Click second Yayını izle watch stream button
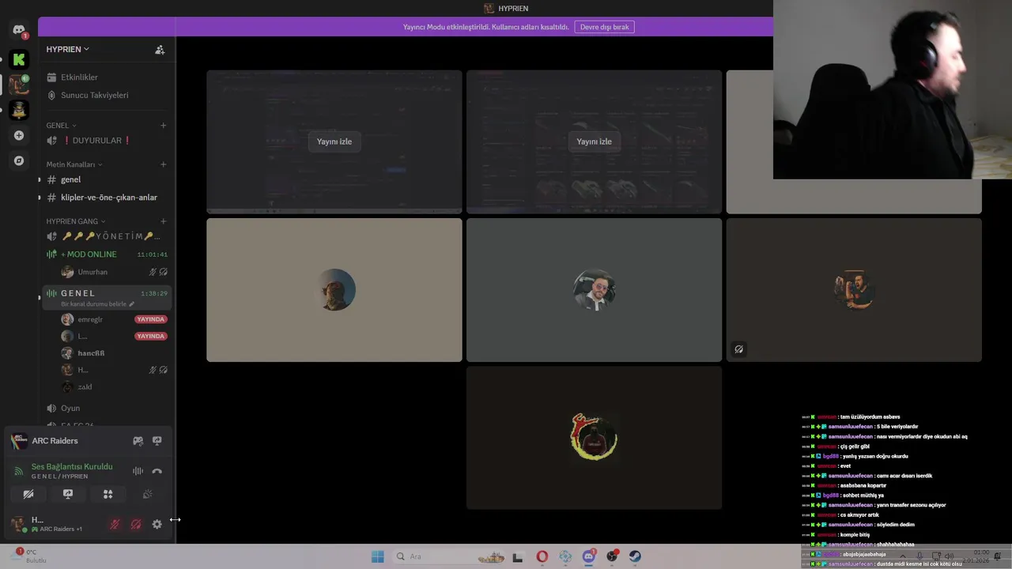 tap(594, 141)
